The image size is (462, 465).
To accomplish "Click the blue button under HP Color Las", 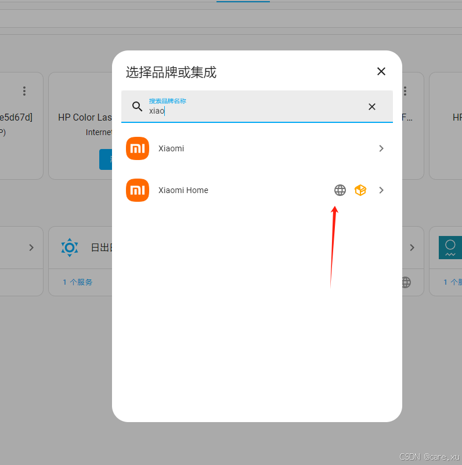I will (x=106, y=159).
